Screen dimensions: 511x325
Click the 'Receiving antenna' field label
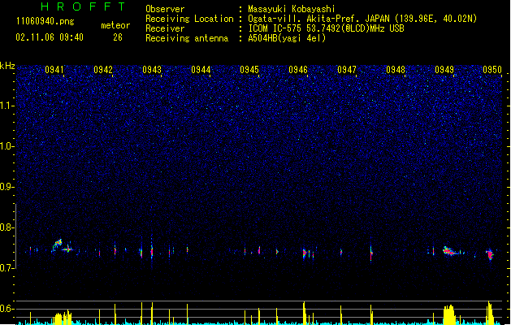pyautogui.click(x=187, y=38)
